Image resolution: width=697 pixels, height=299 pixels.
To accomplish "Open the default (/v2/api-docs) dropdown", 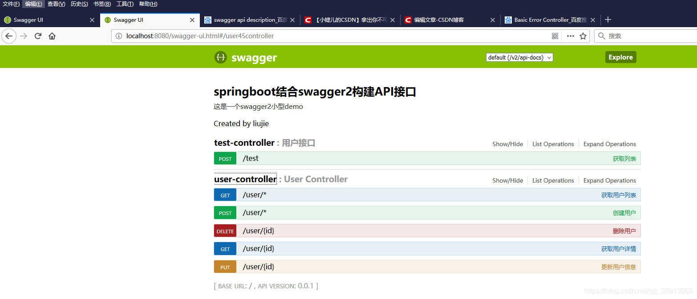I will click(519, 57).
